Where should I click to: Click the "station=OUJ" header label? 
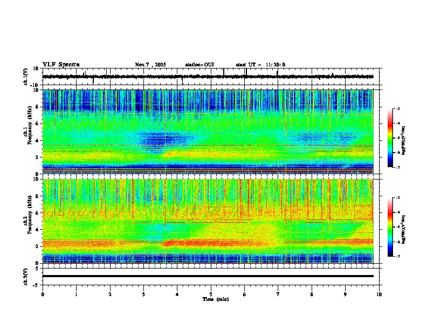(199, 65)
